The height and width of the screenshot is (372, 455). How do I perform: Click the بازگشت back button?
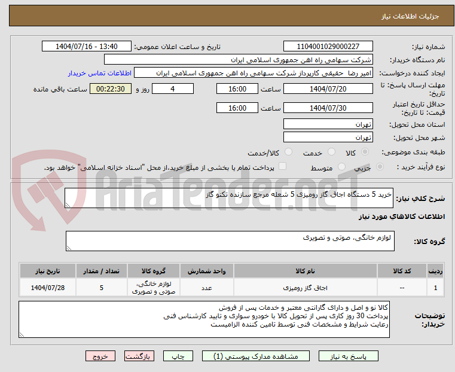(x=139, y=356)
